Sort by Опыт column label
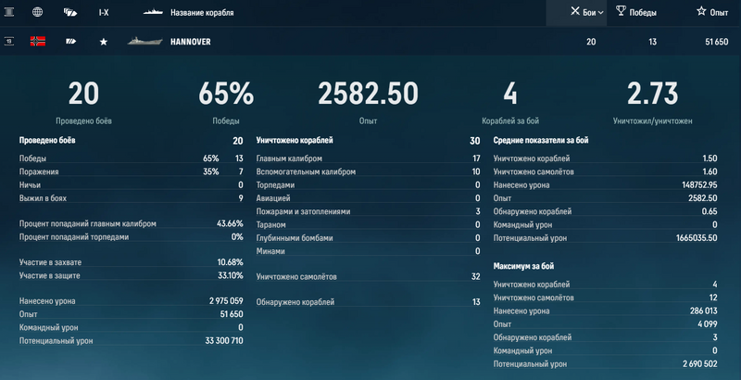 (x=719, y=13)
